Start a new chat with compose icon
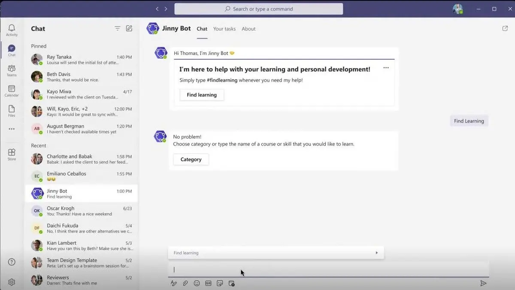 click(129, 28)
